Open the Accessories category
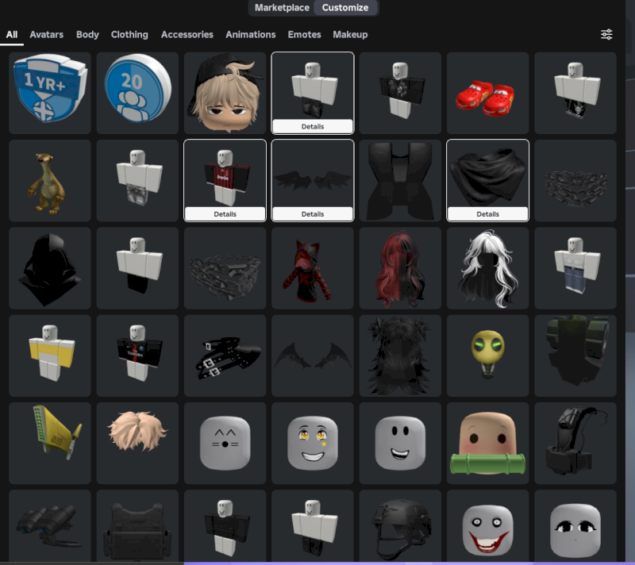635x565 pixels. tap(187, 35)
